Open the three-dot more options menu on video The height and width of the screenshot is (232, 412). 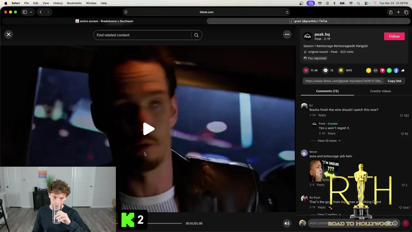tap(287, 34)
